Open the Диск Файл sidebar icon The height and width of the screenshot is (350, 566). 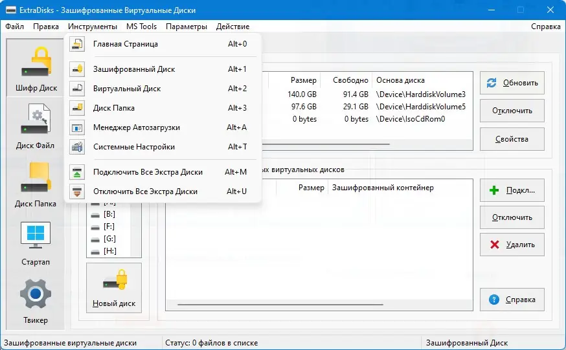pos(36,118)
